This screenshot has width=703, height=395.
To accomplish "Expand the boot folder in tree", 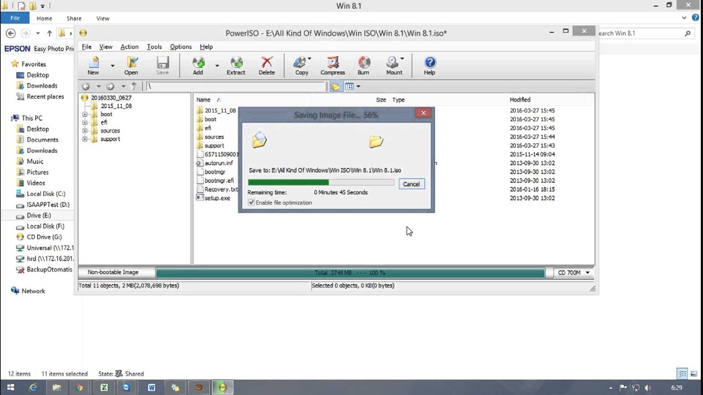I will pyautogui.click(x=85, y=114).
